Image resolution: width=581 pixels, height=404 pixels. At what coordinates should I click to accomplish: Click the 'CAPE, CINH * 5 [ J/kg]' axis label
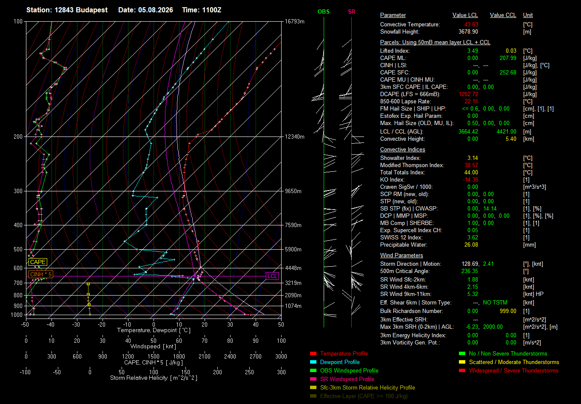click(154, 362)
